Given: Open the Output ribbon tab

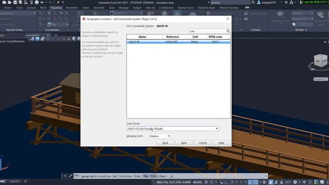Looking at the screenshot, I should pos(137,8).
